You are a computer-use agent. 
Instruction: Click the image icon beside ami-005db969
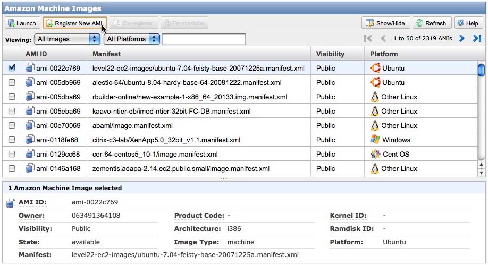(x=30, y=82)
